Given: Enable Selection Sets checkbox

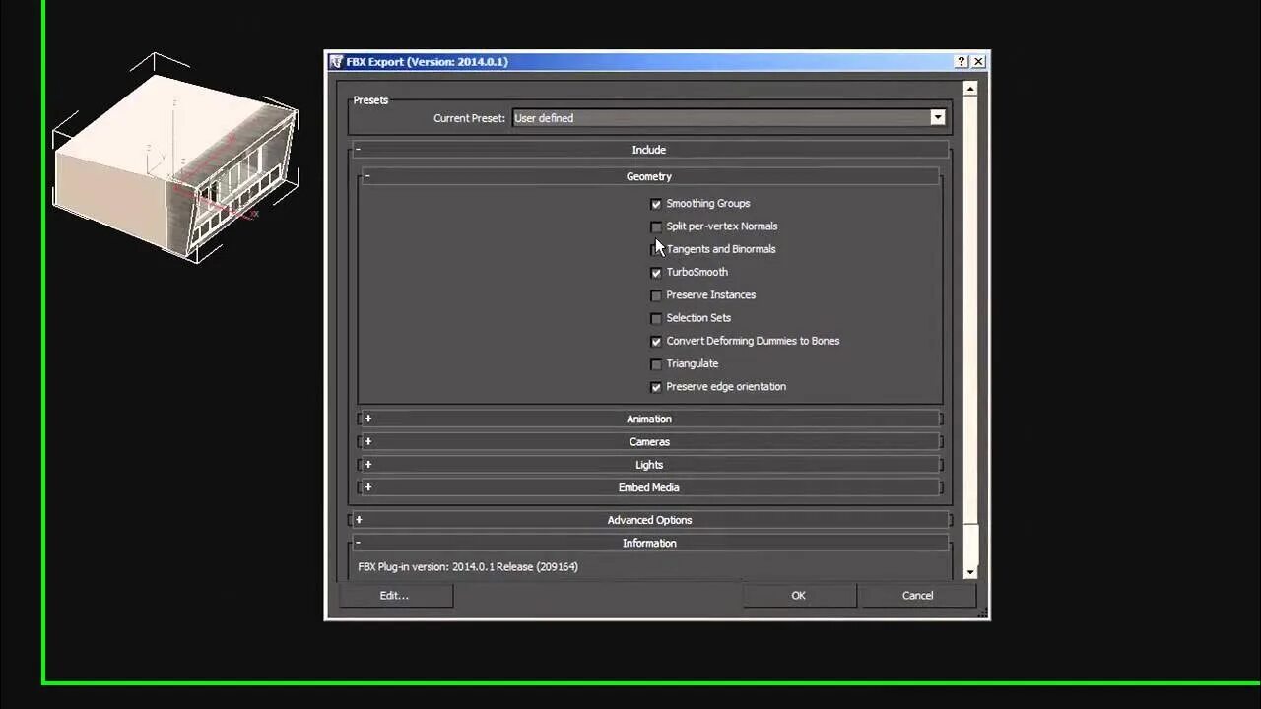Looking at the screenshot, I should [656, 318].
